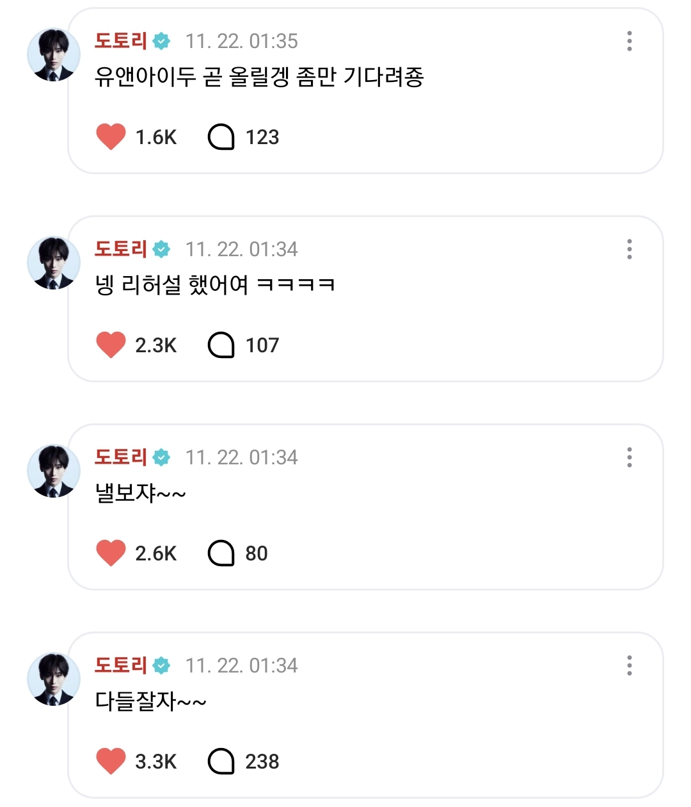Open kebab menu on the 낼보쟈 post

pos(630,457)
